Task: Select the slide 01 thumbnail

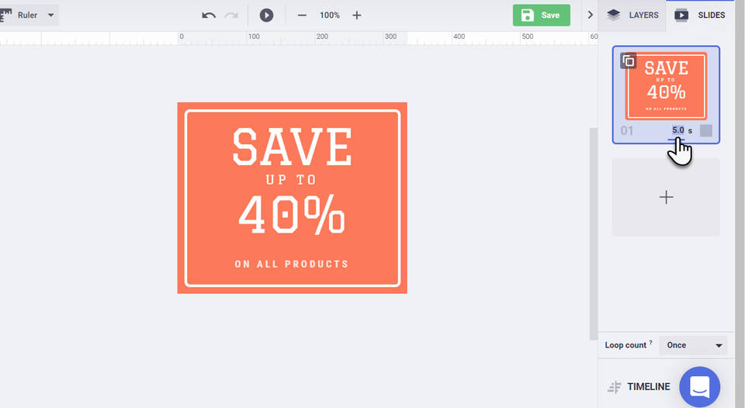Action: pyautogui.click(x=666, y=85)
